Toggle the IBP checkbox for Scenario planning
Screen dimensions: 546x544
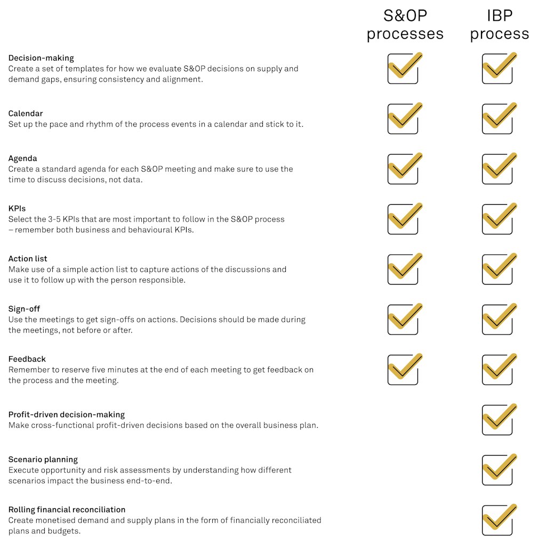coord(497,470)
